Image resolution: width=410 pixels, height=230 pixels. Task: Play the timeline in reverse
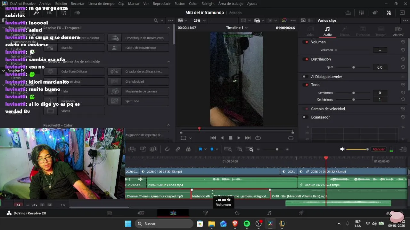[222, 138]
